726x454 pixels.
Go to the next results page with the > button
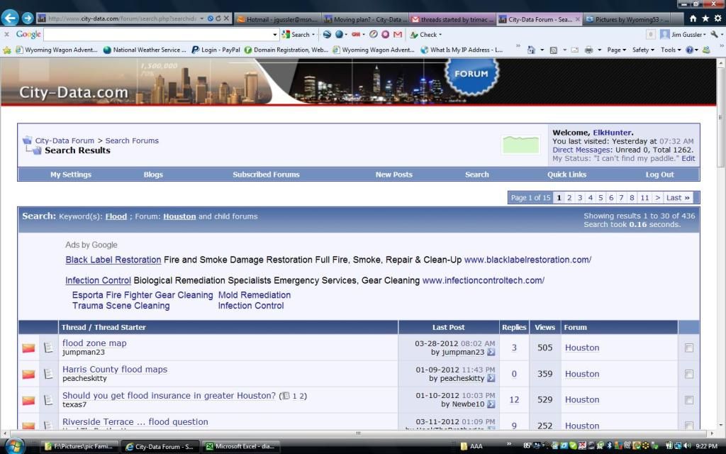[x=657, y=198]
